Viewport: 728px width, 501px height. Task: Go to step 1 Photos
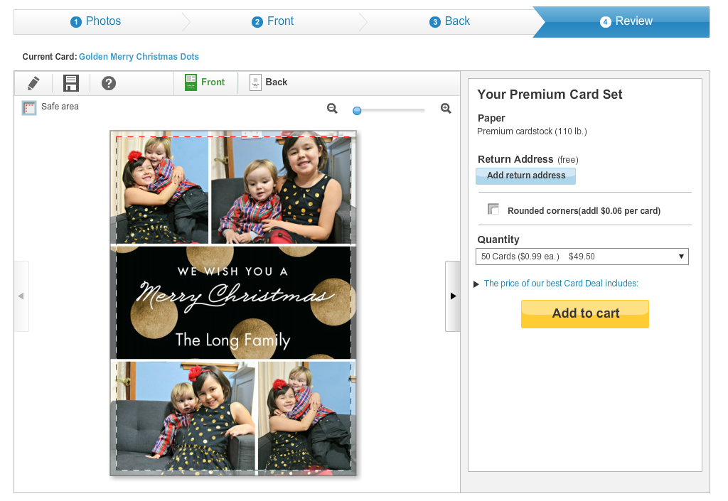click(96, 21)
